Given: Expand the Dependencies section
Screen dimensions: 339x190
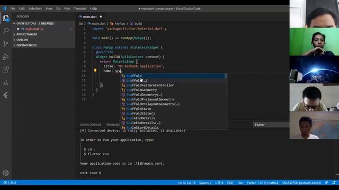Looking at the screenshot, I should tap(43, 45).
